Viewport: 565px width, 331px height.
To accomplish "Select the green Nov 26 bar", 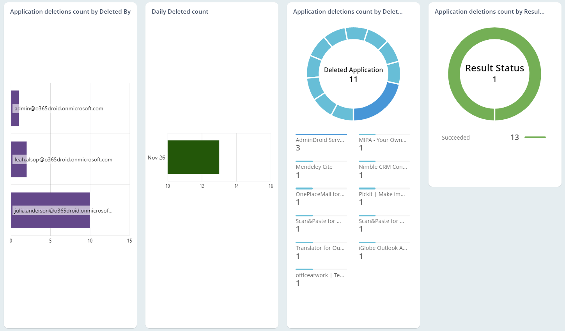I will tap(193, 157).
